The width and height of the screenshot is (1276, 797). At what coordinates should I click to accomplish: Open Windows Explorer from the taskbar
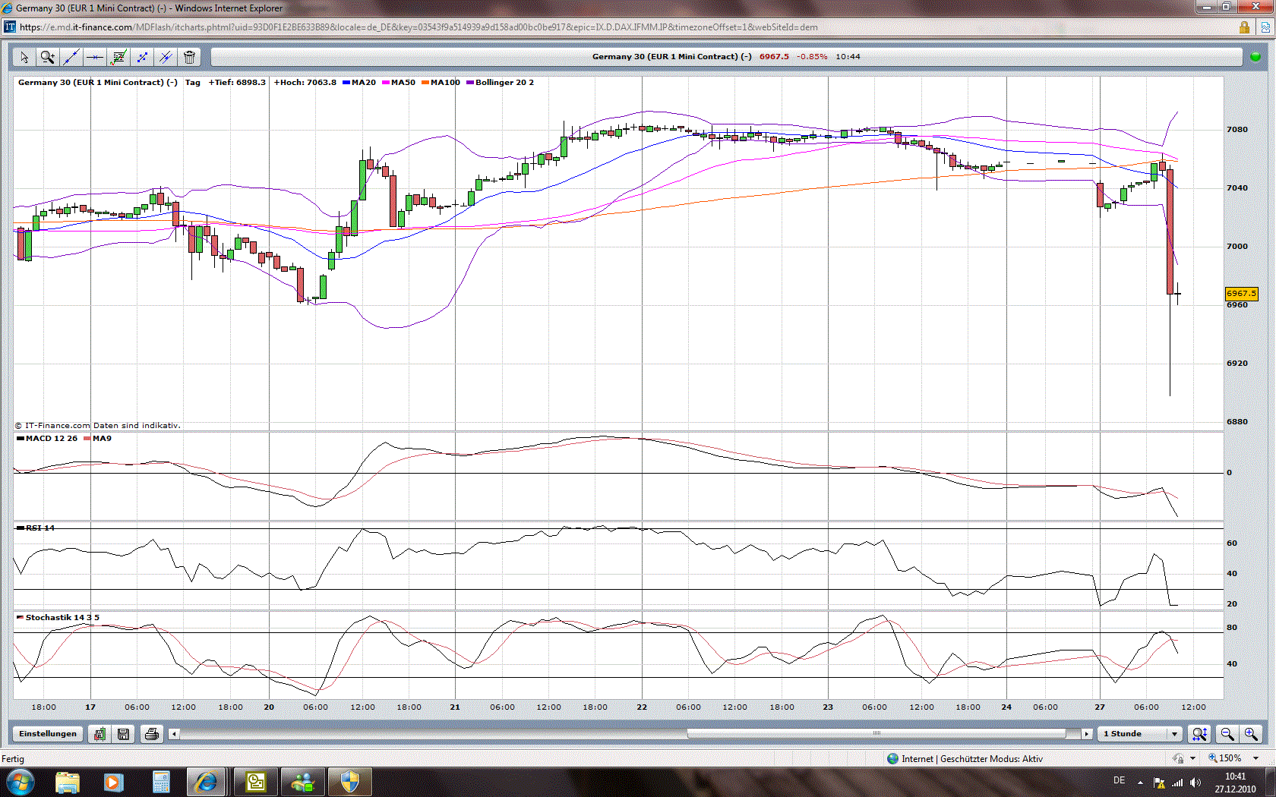coord(67,782)
